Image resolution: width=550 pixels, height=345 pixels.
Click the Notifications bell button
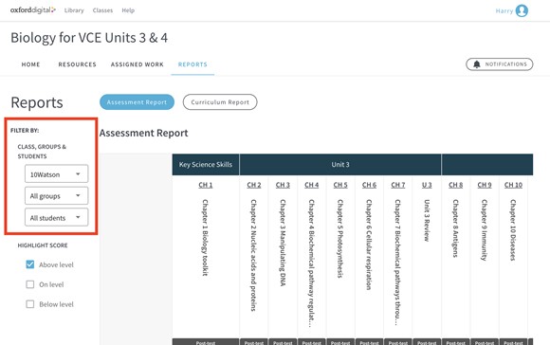click(x=500, y=64)
